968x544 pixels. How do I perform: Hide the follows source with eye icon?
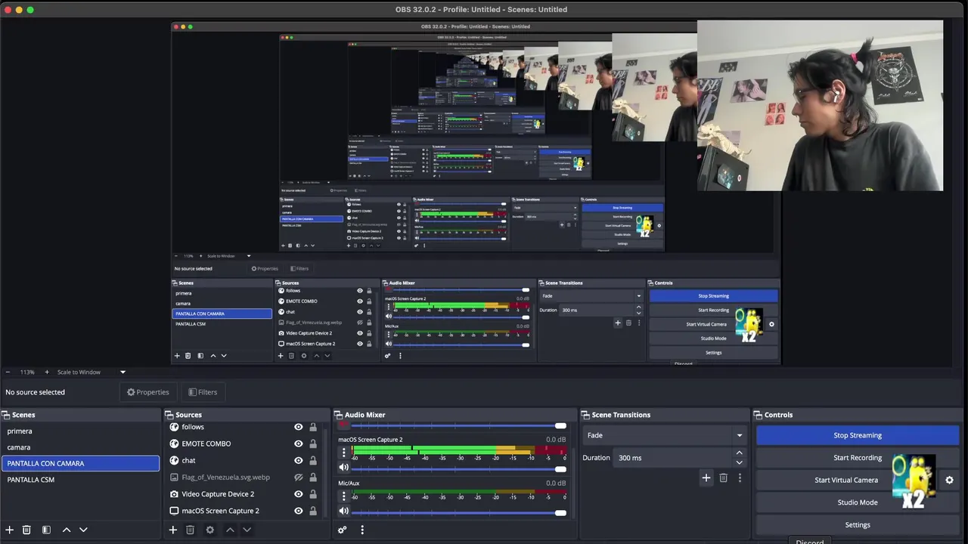tap(299, 427)
